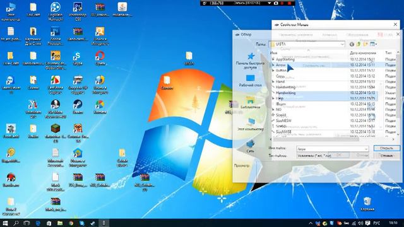The height and width of the screenshot is (227, 404).
Task: Open Microsoft Store from the taskbar
Action: tap(49, 223)
